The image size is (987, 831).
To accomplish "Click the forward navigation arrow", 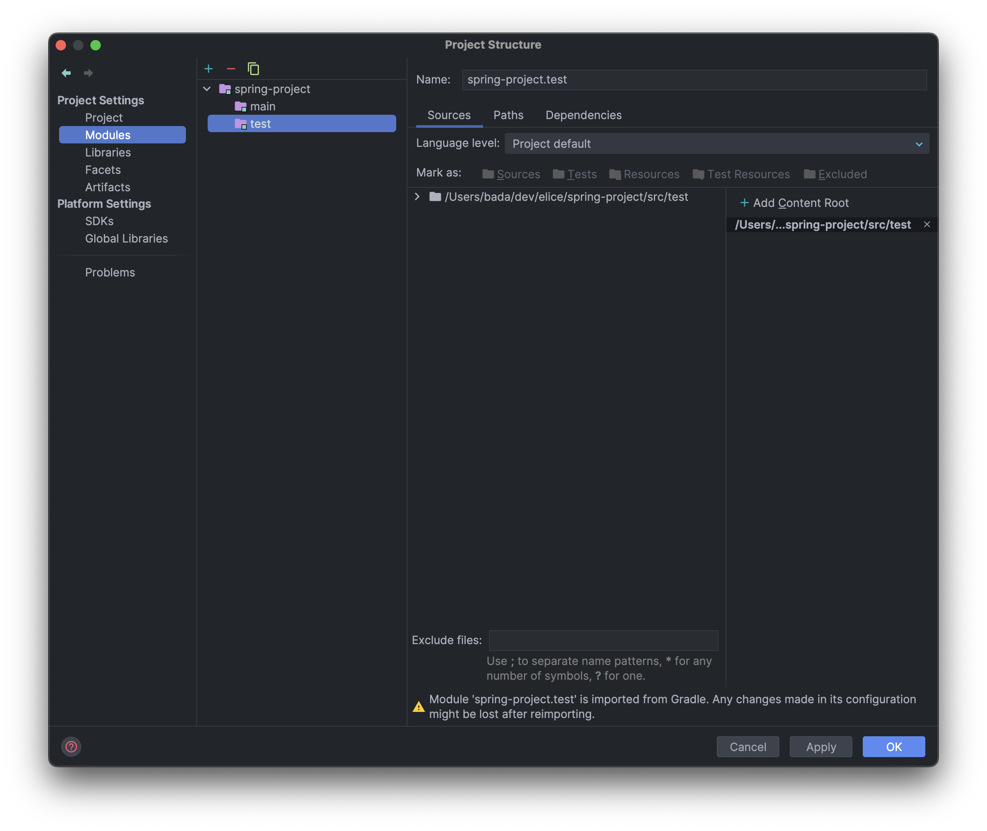I will click(x=88, y=73).
